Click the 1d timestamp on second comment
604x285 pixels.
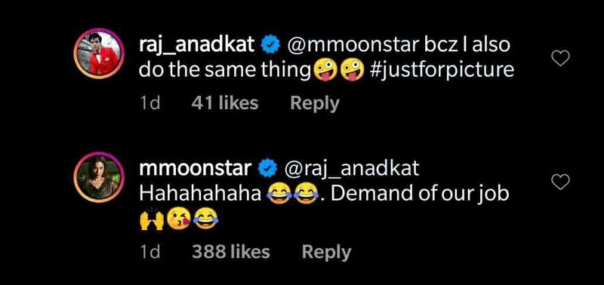(x=149, y=253)
